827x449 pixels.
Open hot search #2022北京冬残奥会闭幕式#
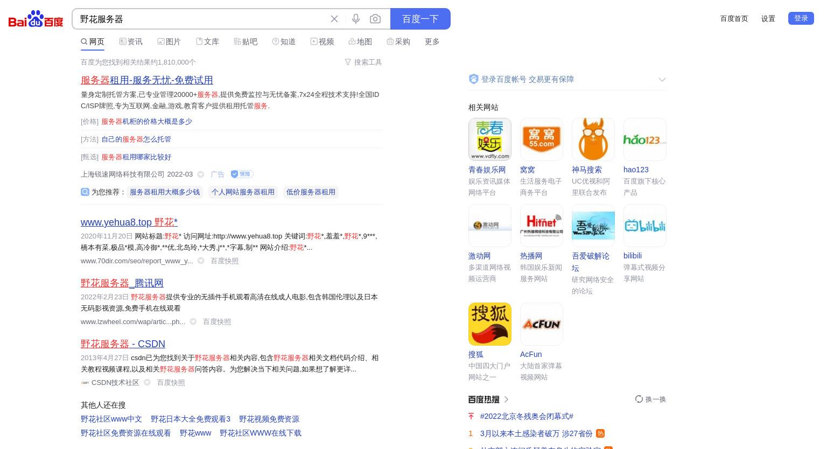coord(527,416)
